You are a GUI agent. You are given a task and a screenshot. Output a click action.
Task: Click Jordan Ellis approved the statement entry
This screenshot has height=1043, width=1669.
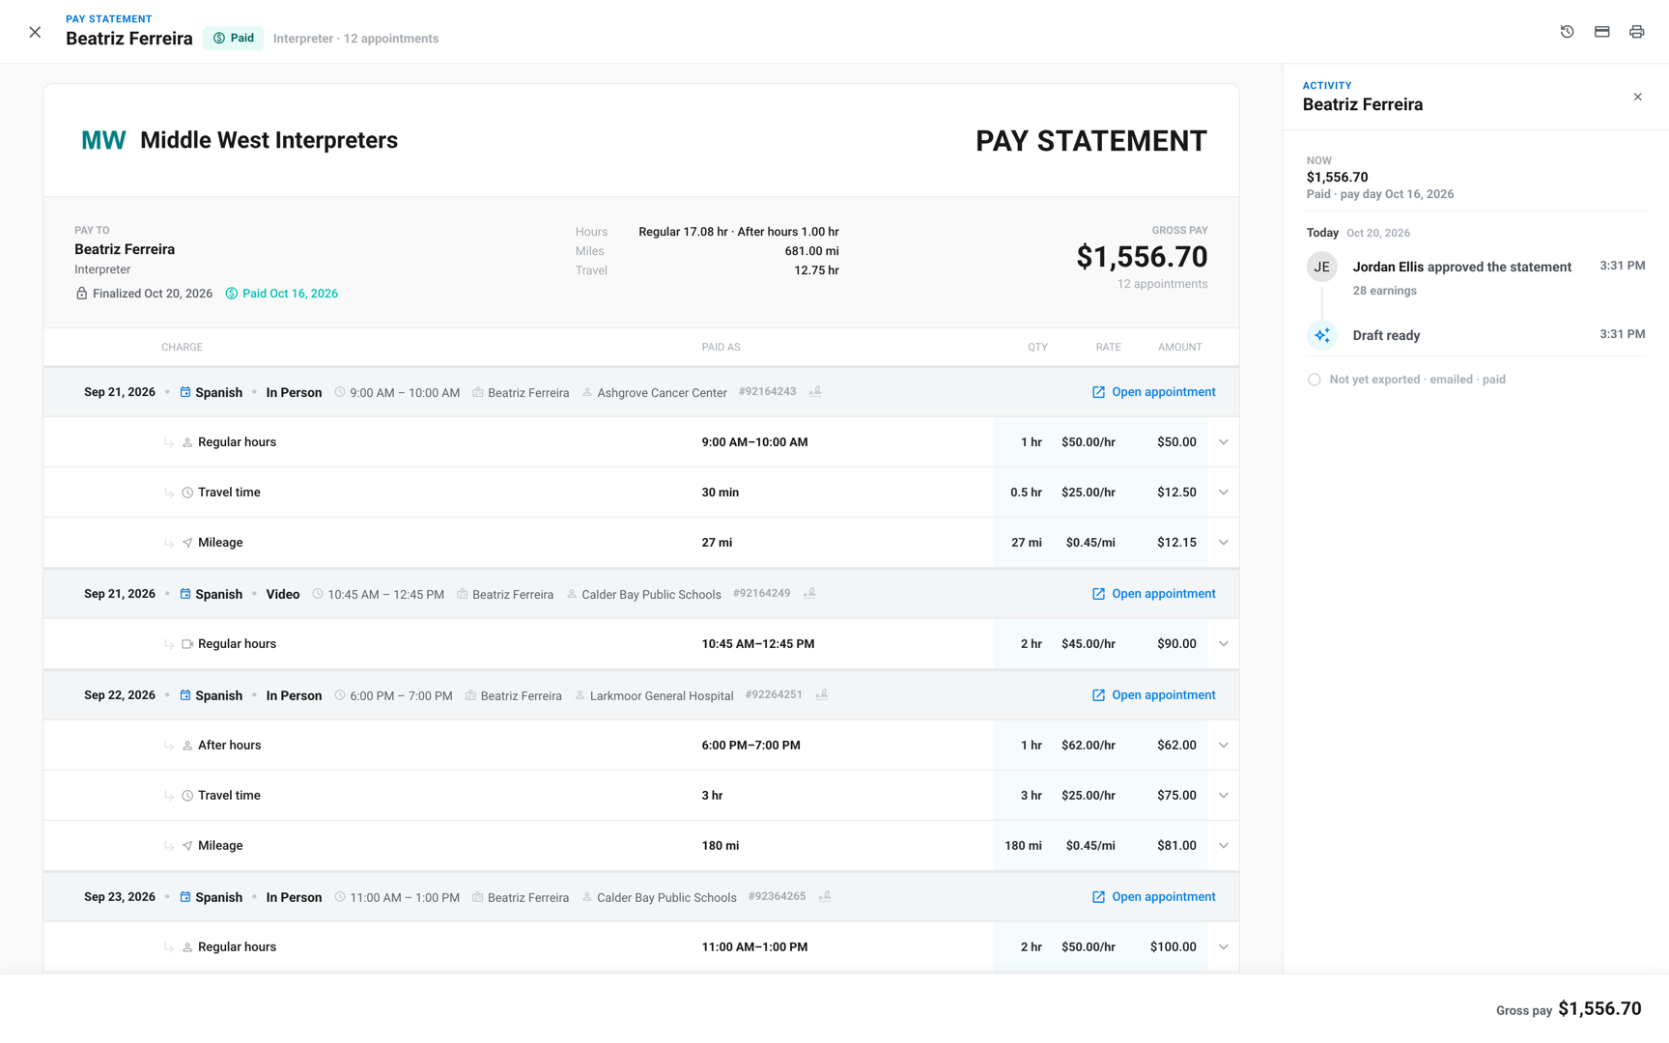click(1461, 268)
